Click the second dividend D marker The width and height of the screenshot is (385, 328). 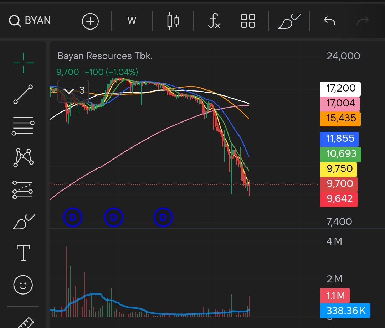click(x=113, y=217)
